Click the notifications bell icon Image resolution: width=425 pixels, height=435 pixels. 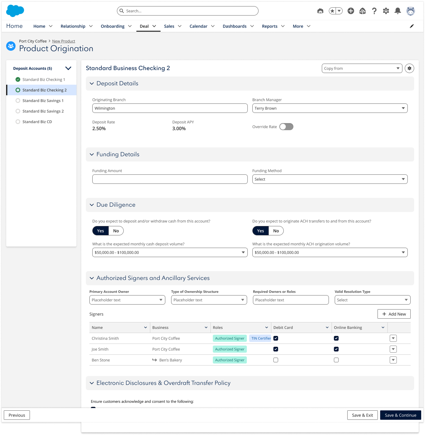pos(397,11)
